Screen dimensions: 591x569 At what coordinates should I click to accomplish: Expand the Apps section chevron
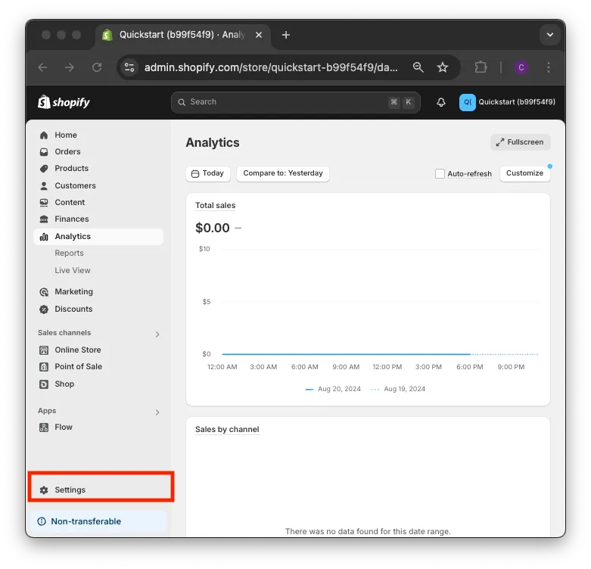tap(157, 412)
